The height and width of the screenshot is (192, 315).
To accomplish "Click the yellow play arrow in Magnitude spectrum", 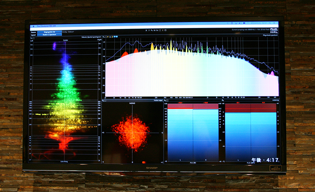I will 108,37.
